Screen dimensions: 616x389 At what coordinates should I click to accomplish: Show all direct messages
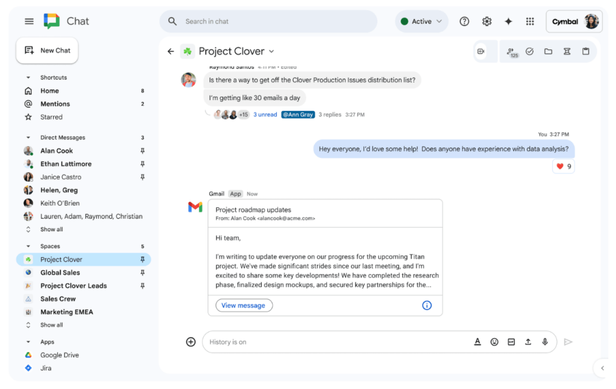click(x=52, y=229)
